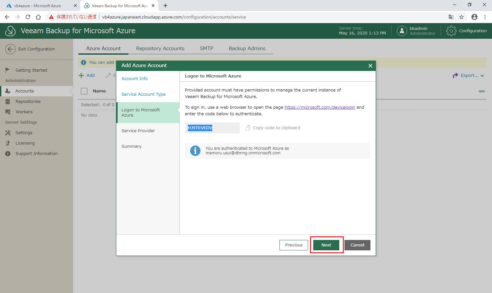
Task: Select the device code field HJ9TEVEDV
Action: [212, 128]
